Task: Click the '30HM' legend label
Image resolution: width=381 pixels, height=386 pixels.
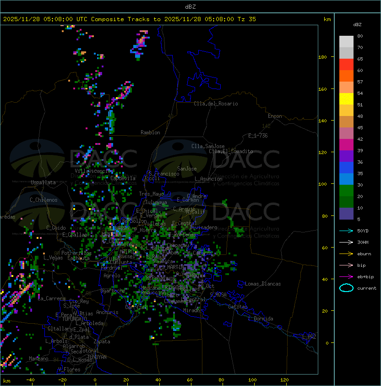Action: click(363, 242)
